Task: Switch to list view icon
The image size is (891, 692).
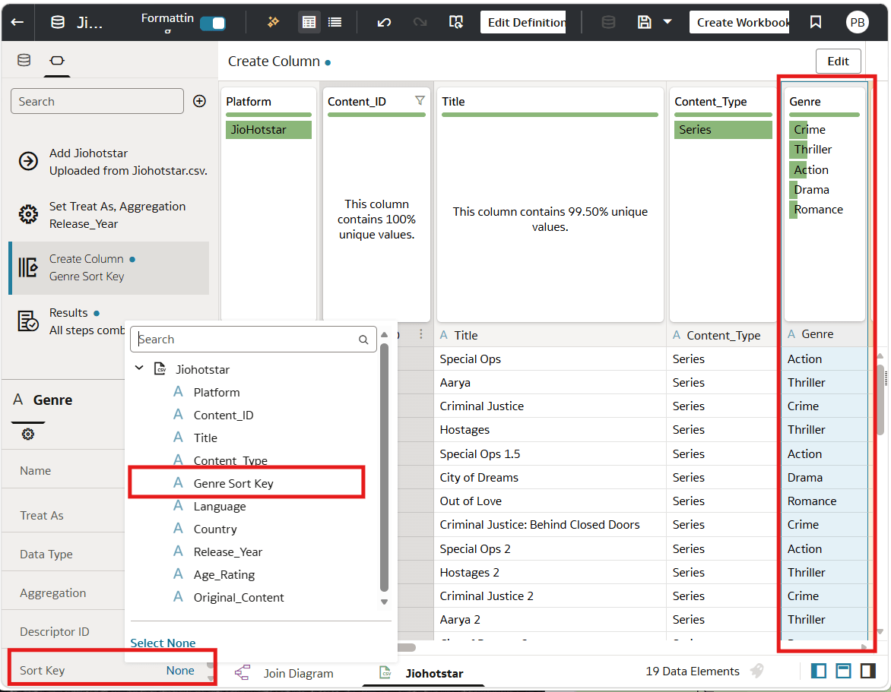Action: point(335,22)
